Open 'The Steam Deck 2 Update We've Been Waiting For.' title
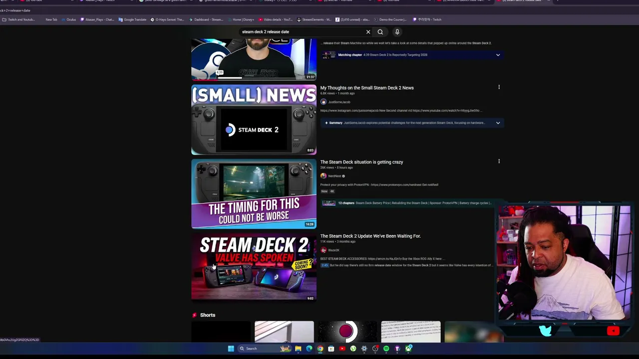 coord(370,236)
